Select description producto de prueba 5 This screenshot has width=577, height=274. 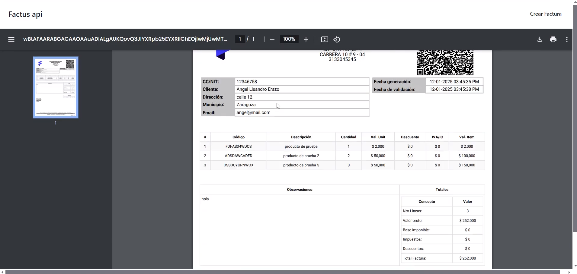(x=301, y=165)
